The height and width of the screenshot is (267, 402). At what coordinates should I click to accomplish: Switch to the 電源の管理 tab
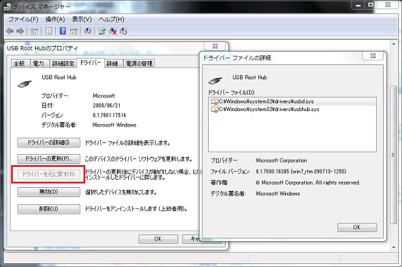pos(139,63)
